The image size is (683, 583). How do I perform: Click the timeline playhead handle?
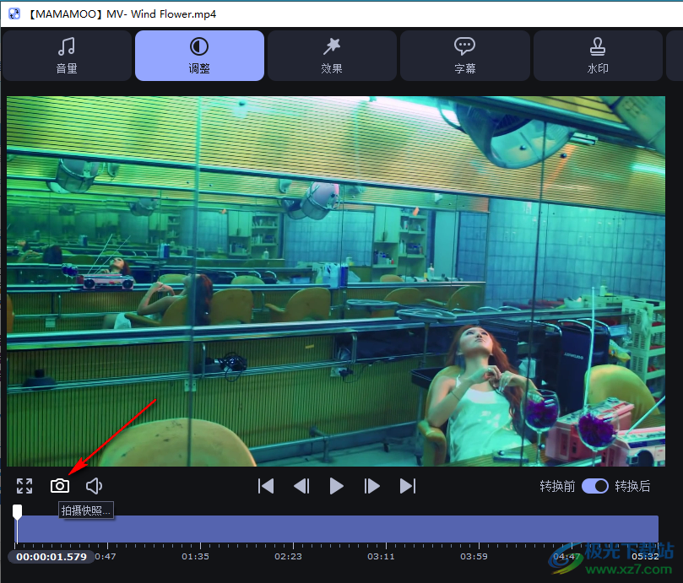click(x=17, y=512)
